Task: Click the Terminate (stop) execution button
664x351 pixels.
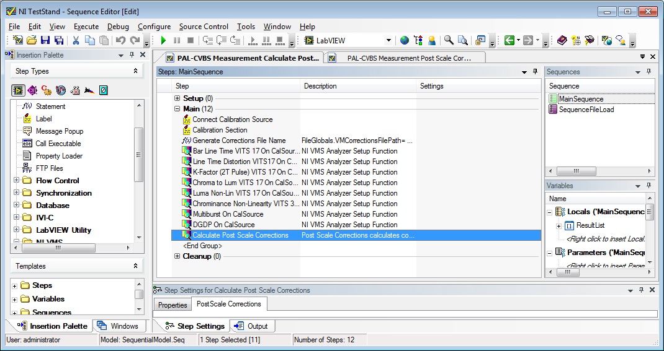Action: tap(191, 41)
